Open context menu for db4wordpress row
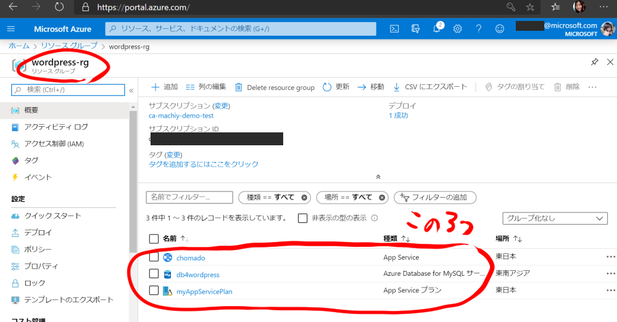617x322 pixels. click(x=611, y=274)
